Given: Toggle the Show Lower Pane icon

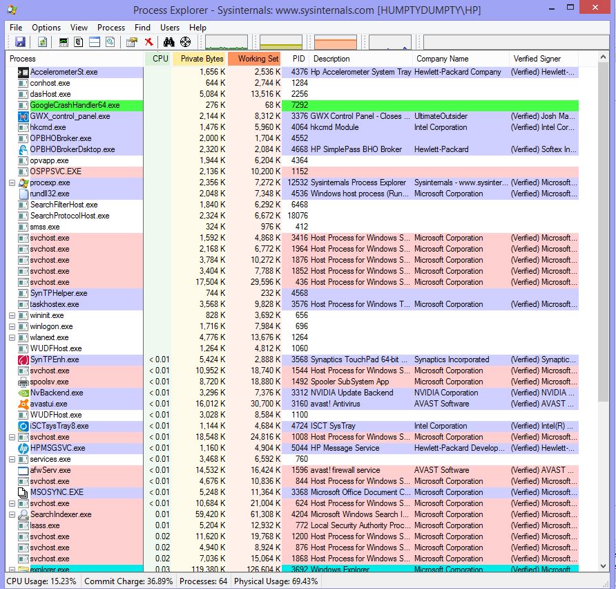Looking at the screenshot, I should tap(95, 41).
